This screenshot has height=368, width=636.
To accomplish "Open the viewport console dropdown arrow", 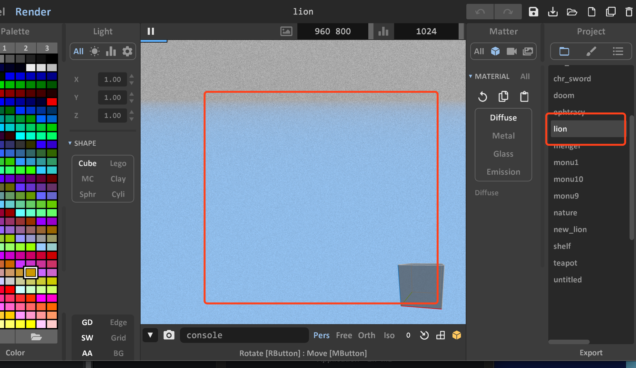I will point(150,335).
